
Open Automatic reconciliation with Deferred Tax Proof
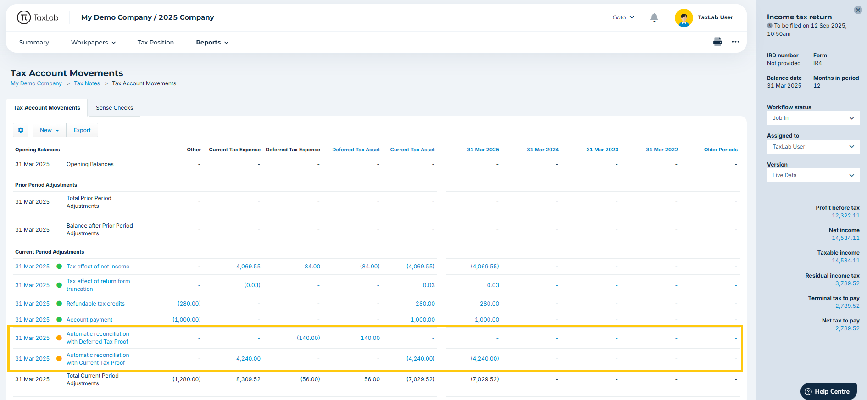point(98,338)
